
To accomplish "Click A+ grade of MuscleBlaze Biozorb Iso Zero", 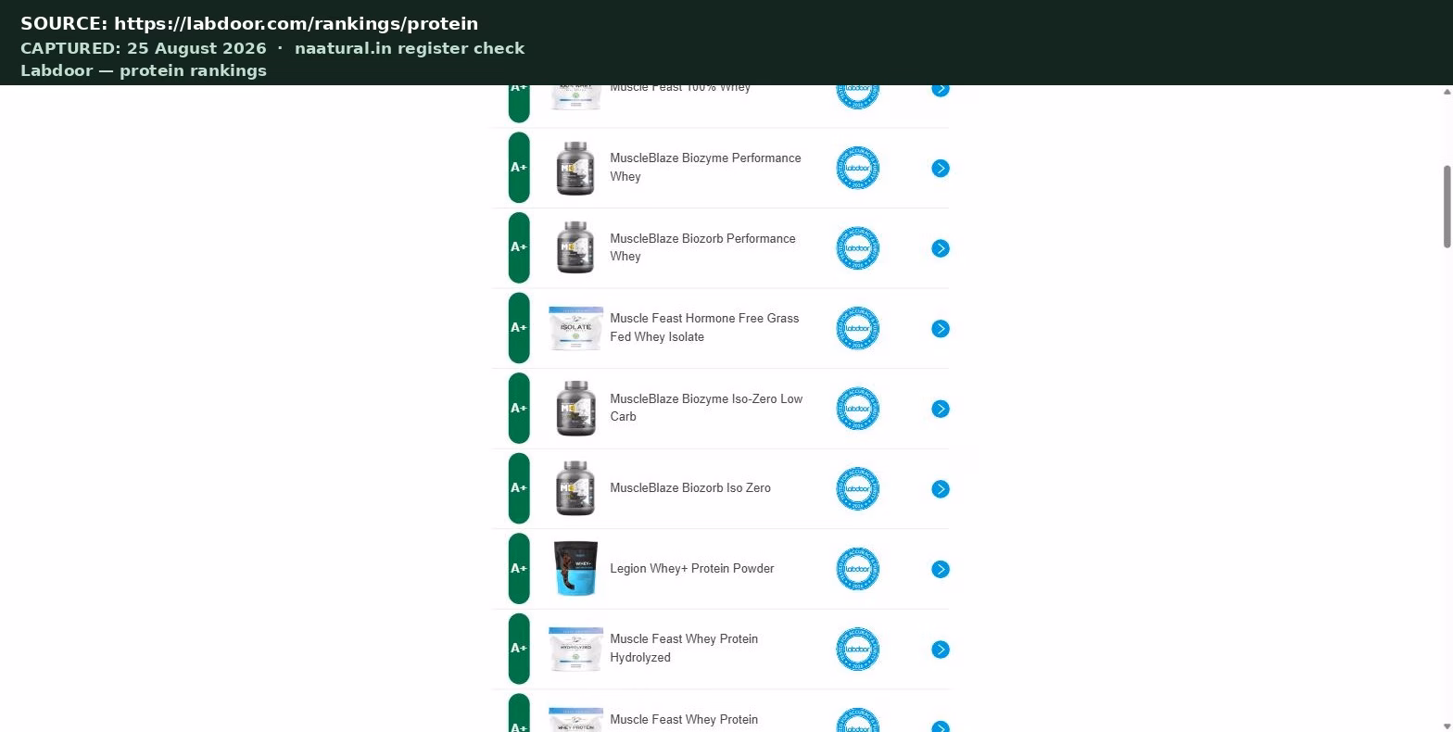I will click(519, 488).
